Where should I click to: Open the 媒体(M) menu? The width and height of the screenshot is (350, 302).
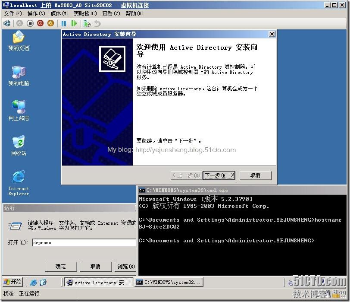[59, 13]
